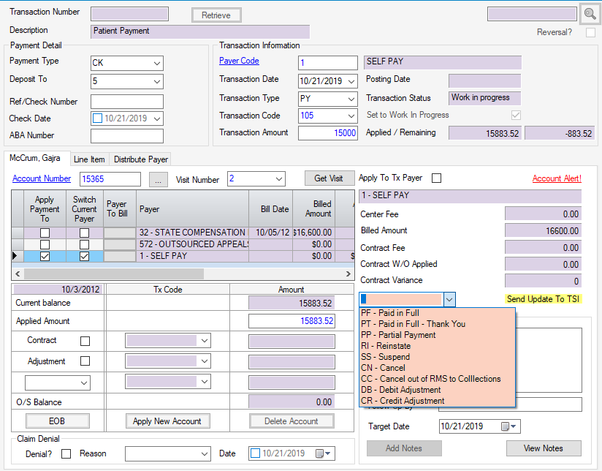Switch to the Line Item tab
This screenshot has width=602, height=471.
89,159
